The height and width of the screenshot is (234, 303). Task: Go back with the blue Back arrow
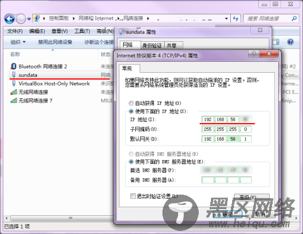[9, 19]
